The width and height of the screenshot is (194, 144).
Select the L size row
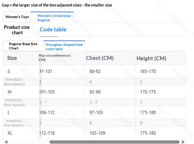point(95,113)
